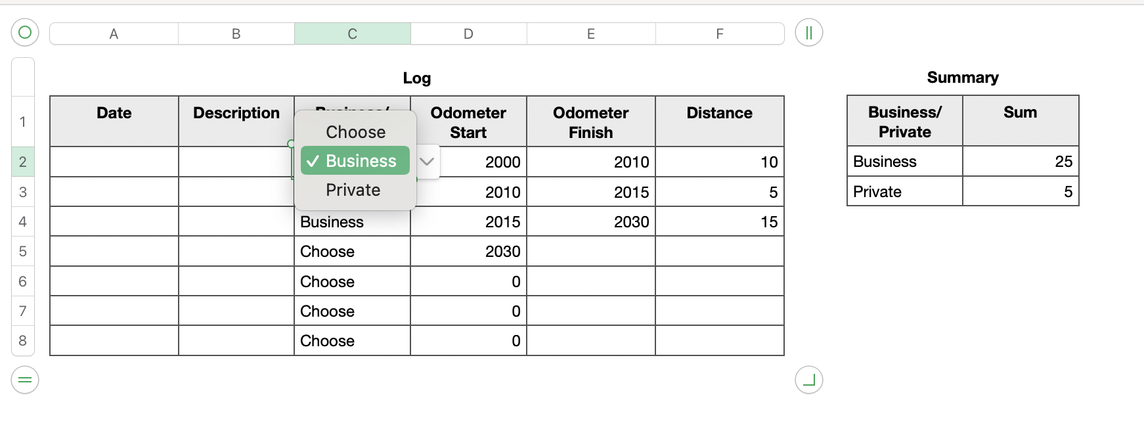This screenshot has height=431, width=1144.
Task: Click the Log table title
Action: pyautogui.click(x=416, y=78)
